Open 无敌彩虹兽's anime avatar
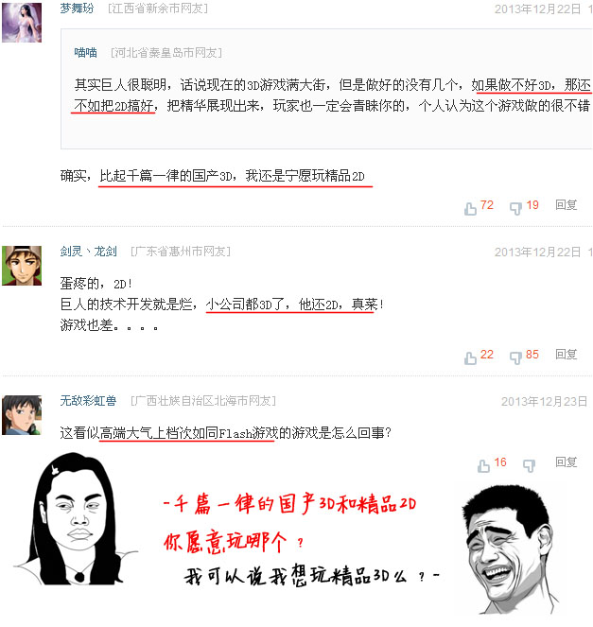The width and height of the screenshot is (593, 627). tap(22, 415)
